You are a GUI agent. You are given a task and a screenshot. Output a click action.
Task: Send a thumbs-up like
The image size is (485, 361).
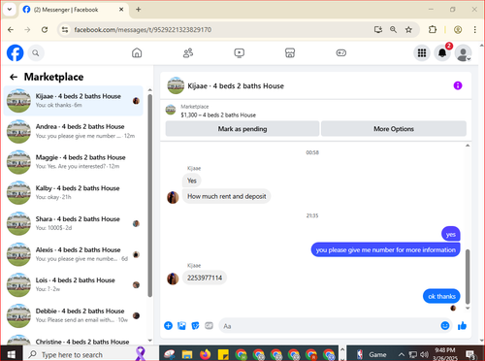(462, 326)
